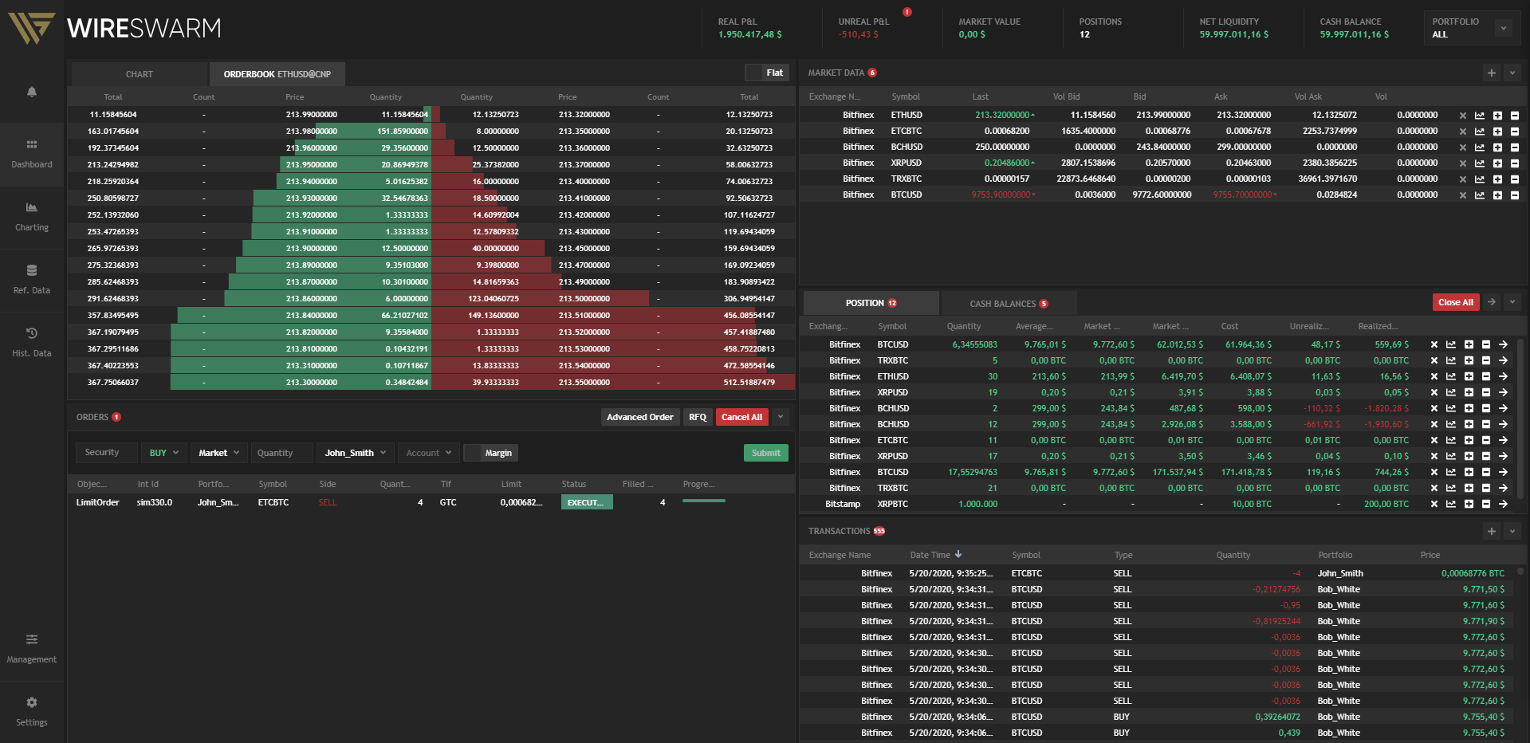Viewport: 1530px width, 743px height.
Task: Select the 213.55000000 ask price row
Action: click(613, 383)
